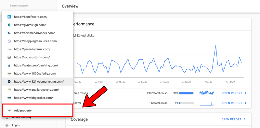This screenshot has width=260, height=128.
Task: Click the mappingresources.com globe favicon
Action: coord(9,41)
